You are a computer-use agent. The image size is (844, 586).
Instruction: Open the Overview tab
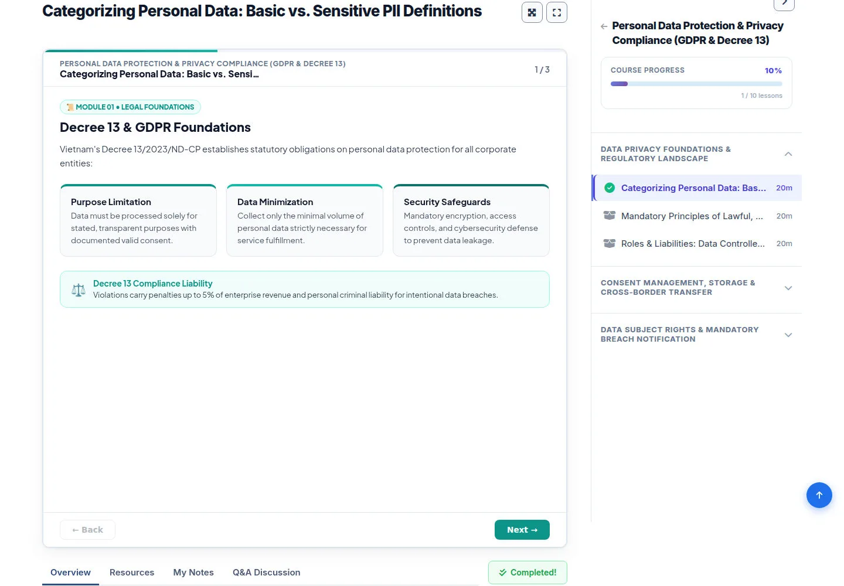pos(70,573)
